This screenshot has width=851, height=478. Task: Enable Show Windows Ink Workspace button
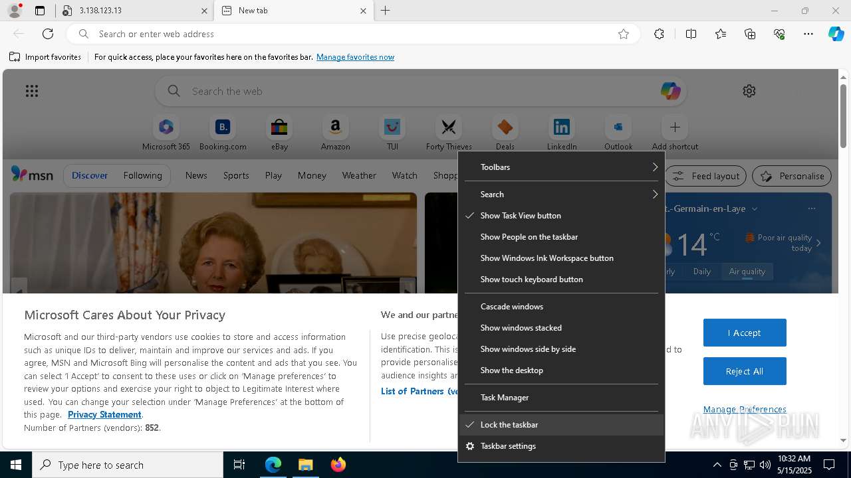pyautogui.click(x=561, y=258)
